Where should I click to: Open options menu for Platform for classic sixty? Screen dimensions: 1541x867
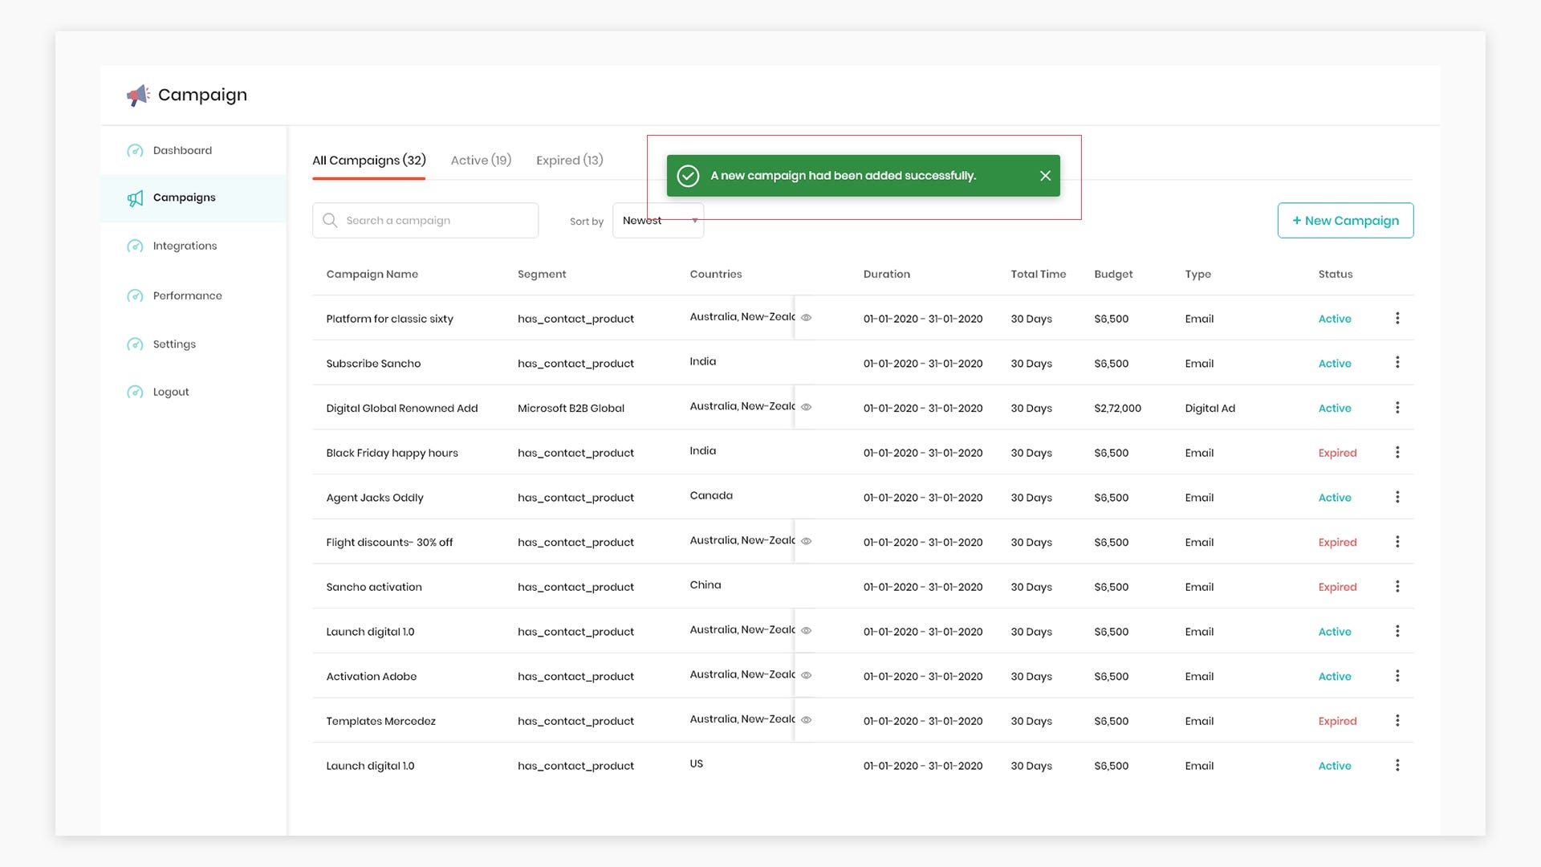[x=1397, y=319]
